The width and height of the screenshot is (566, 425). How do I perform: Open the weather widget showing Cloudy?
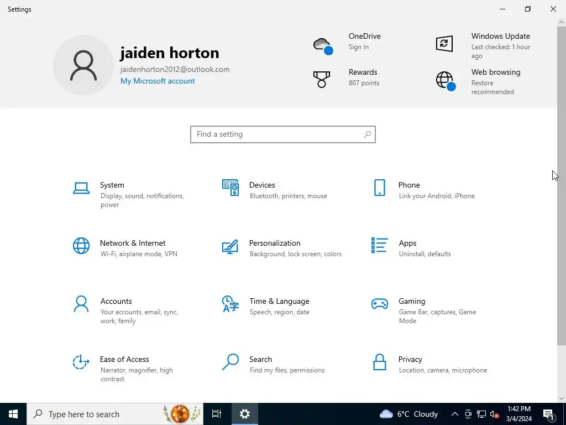[x=408, y=414]
